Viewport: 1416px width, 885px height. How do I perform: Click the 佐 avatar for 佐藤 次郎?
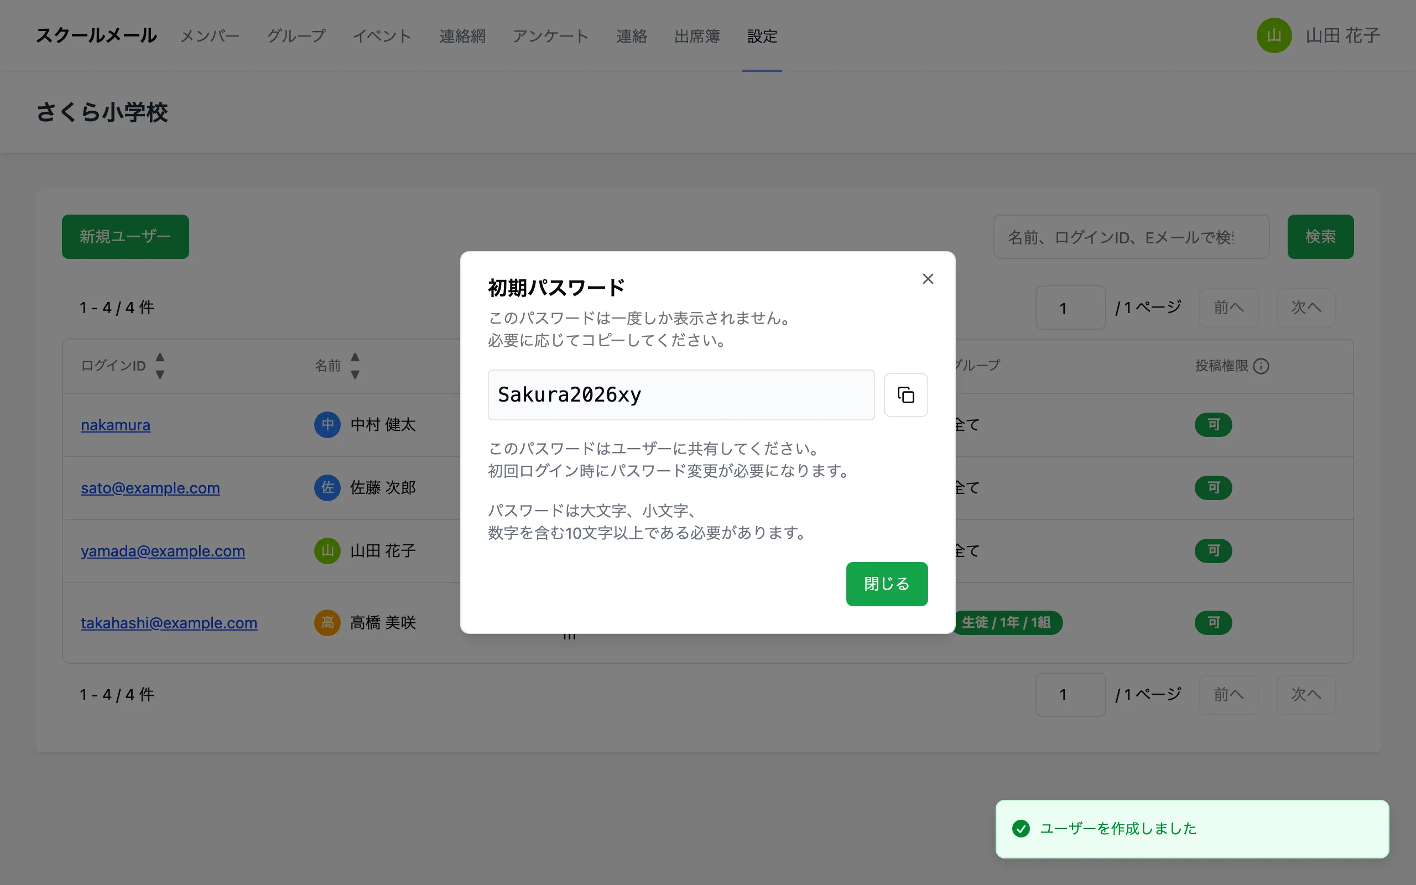[x=327, y=487]
